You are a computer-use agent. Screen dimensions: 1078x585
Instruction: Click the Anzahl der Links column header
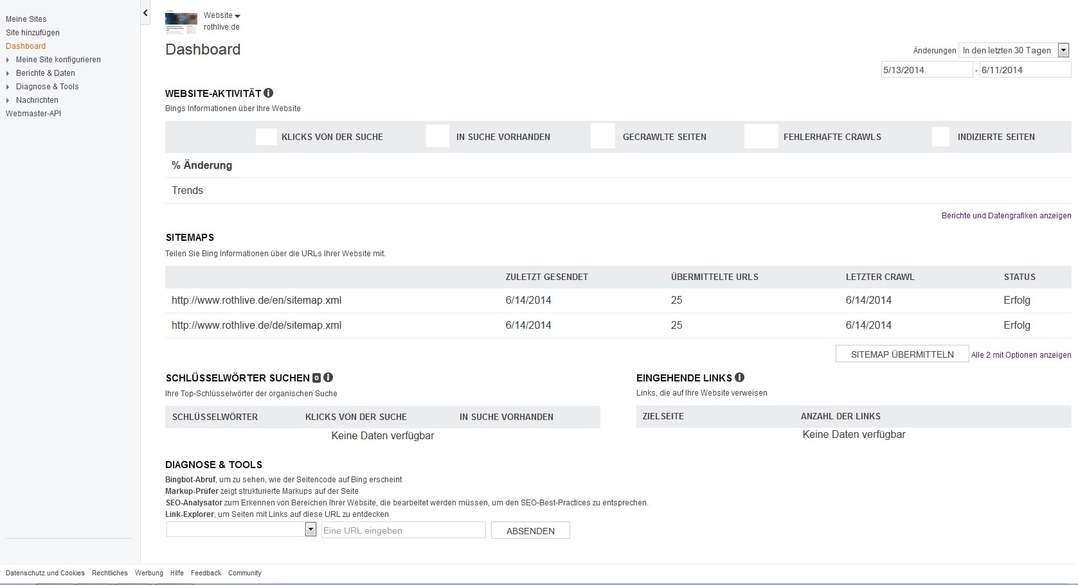[841, 417]
